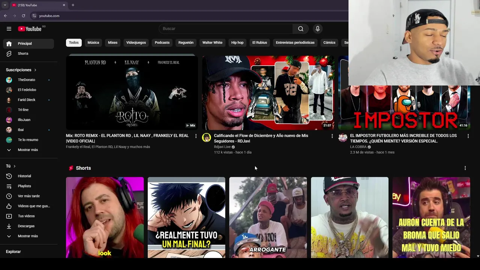Click the Buscar search field
The width and height of the screenshot is (480, 270).
click(x=226, y=29)
